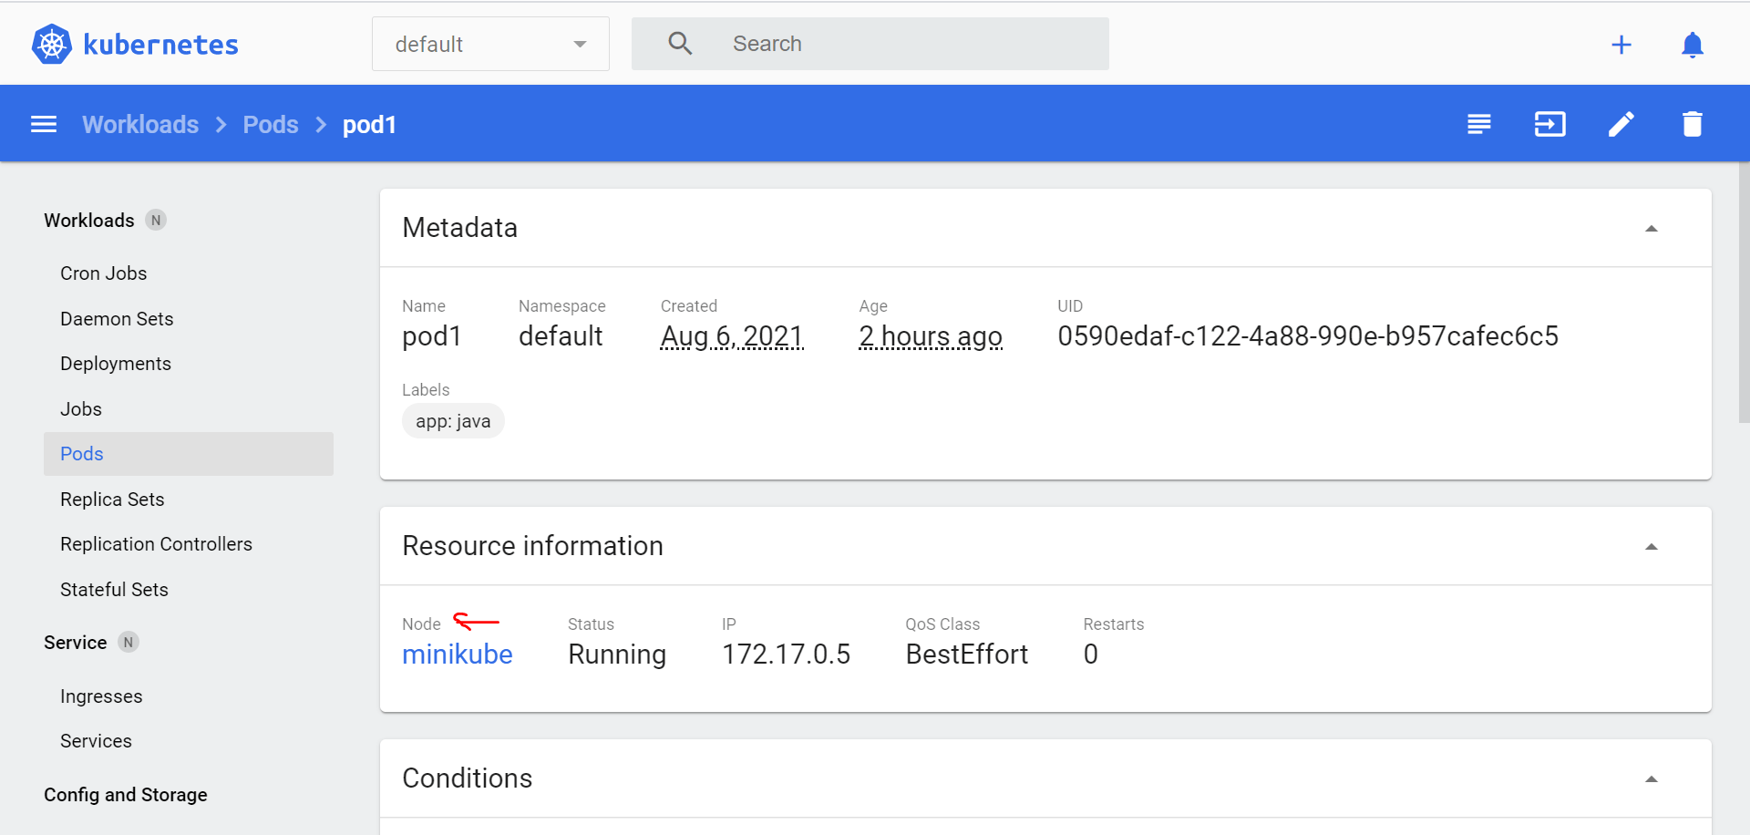
Task: Collapse the Conditions section
Action: coord(1651,778)
